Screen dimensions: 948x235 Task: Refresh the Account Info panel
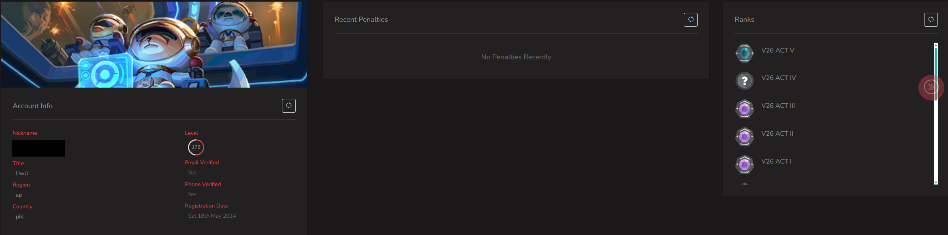click(288, 106)
